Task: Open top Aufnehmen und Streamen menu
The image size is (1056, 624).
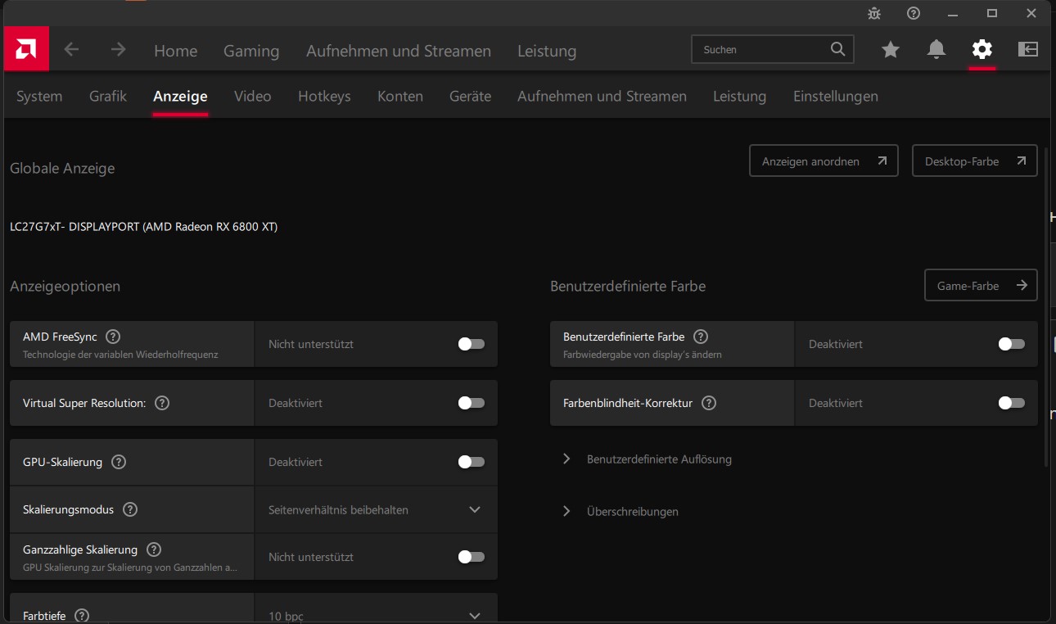Action: click(399, 51)
